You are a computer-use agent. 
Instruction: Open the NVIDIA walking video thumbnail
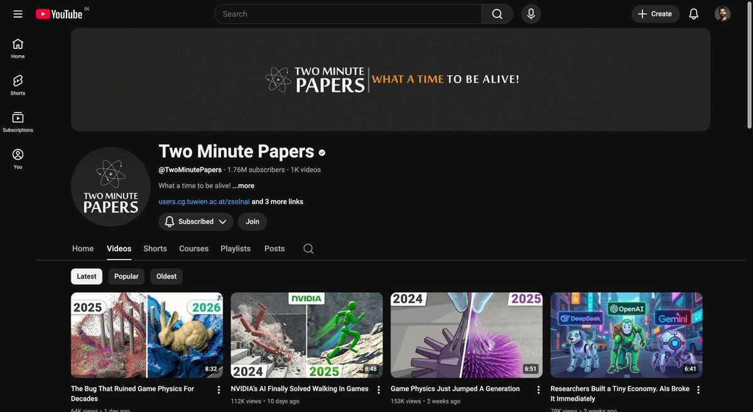pos(306,335)
